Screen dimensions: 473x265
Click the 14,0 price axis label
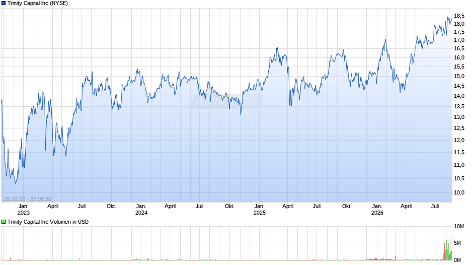459,96
